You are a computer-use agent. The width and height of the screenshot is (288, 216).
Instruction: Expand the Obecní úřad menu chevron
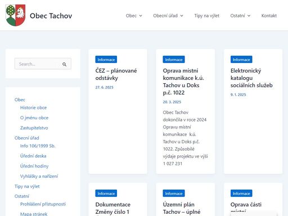(182, 16)
